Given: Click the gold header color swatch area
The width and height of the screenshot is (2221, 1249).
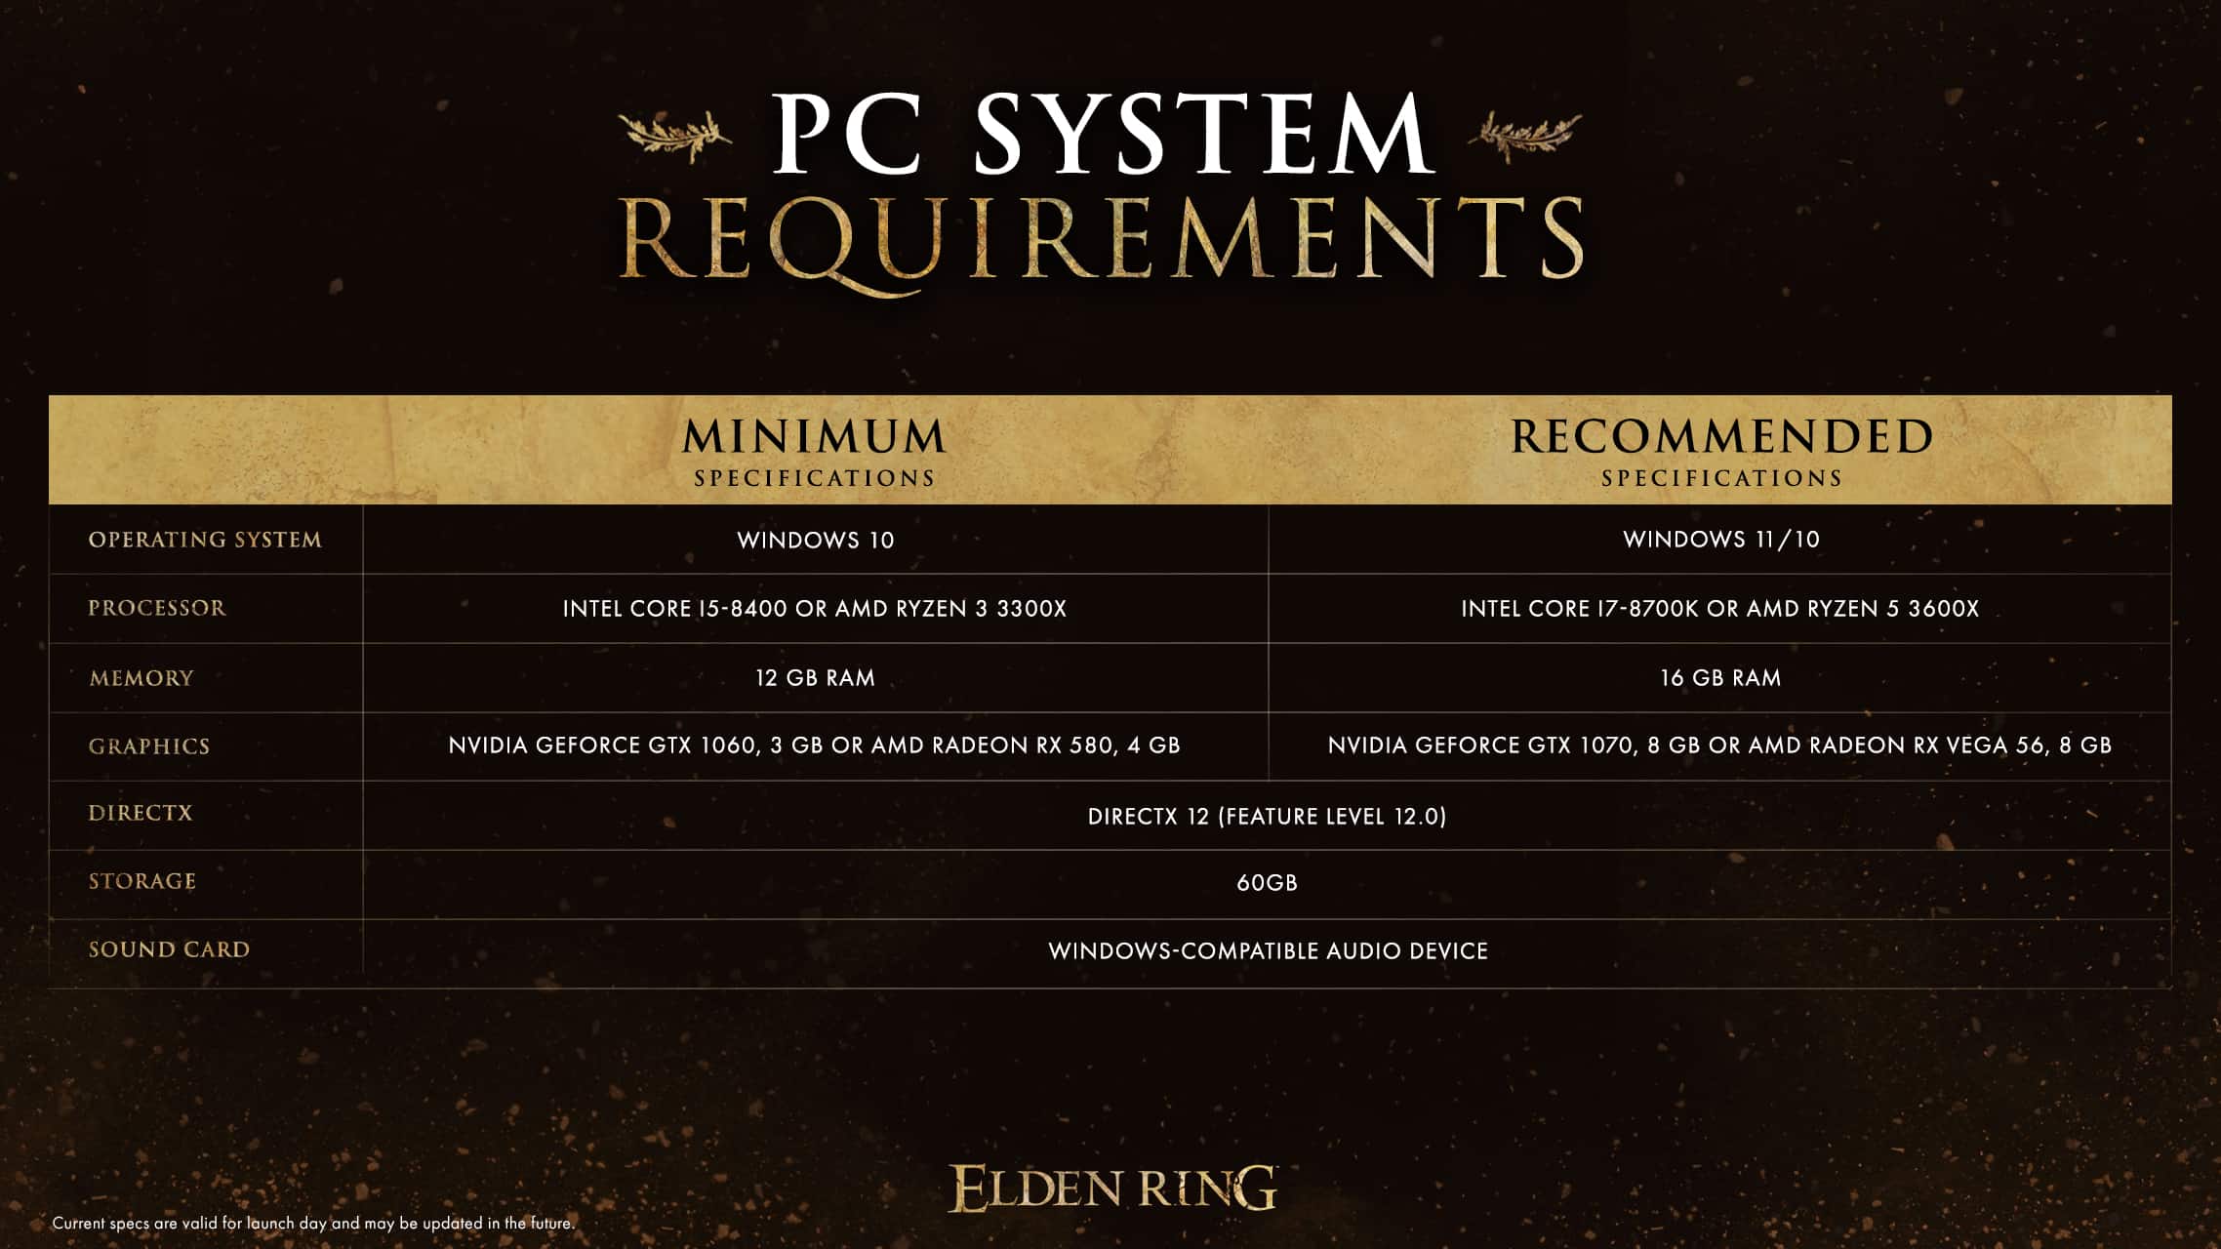Looking at the screenshot, I should point(1110,448).
